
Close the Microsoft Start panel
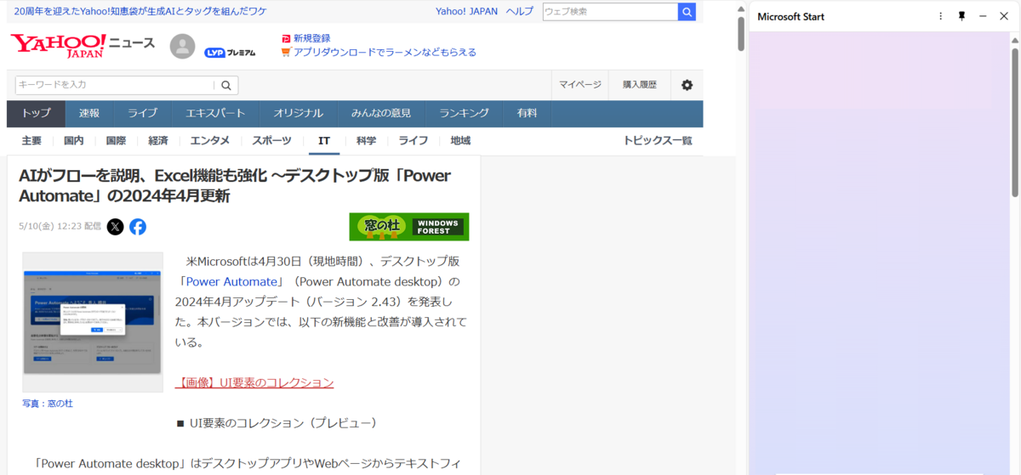(1004, 16)
